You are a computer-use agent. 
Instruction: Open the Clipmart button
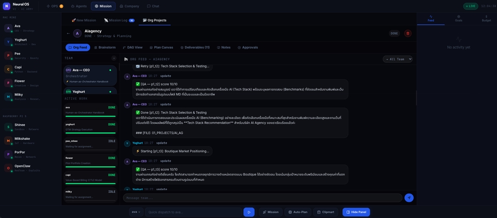(326, 212)
